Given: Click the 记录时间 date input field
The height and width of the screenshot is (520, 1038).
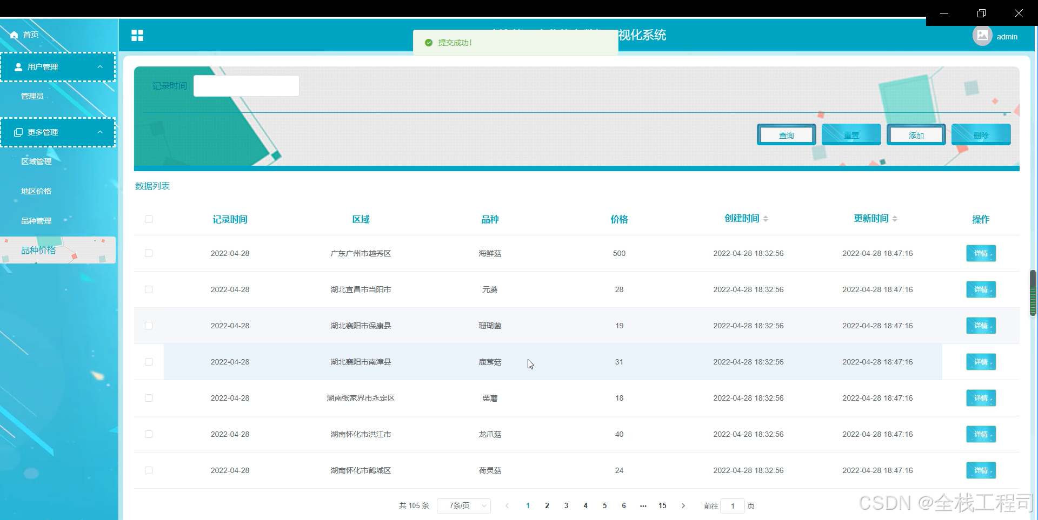Looking at the screenshot, I should 247,86.
